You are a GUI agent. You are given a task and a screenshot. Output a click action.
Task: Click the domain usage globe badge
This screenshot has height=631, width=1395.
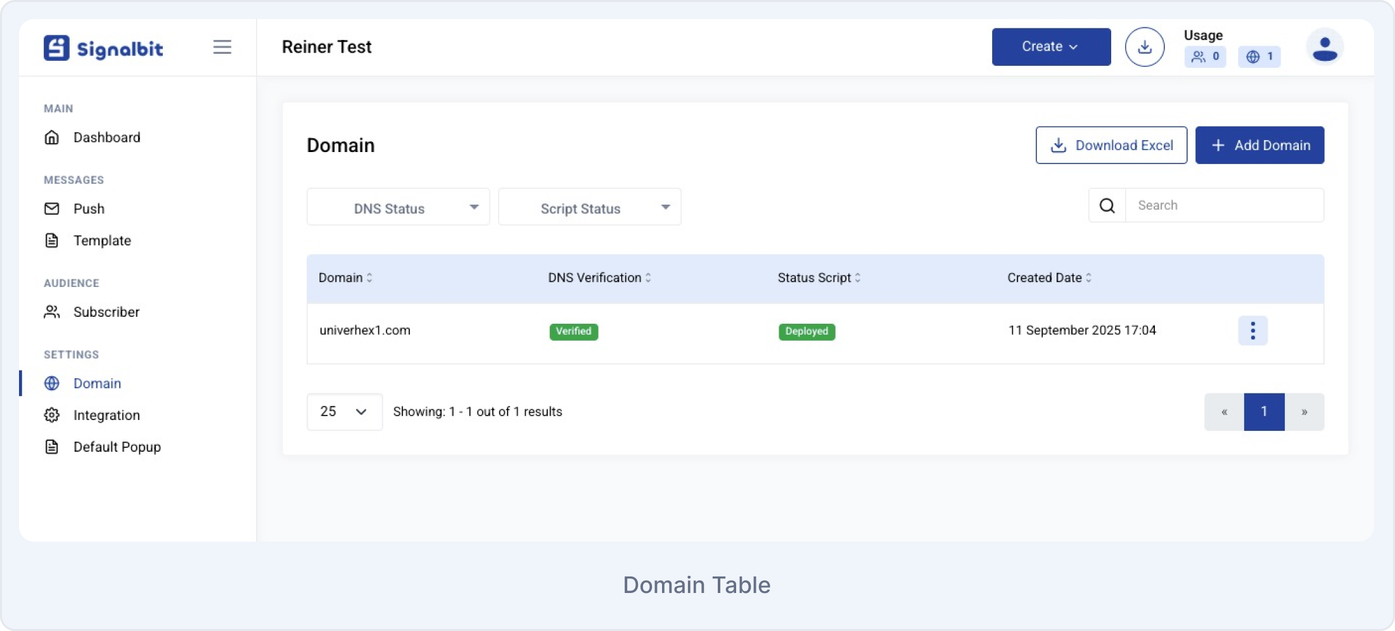pos(1259,56)
